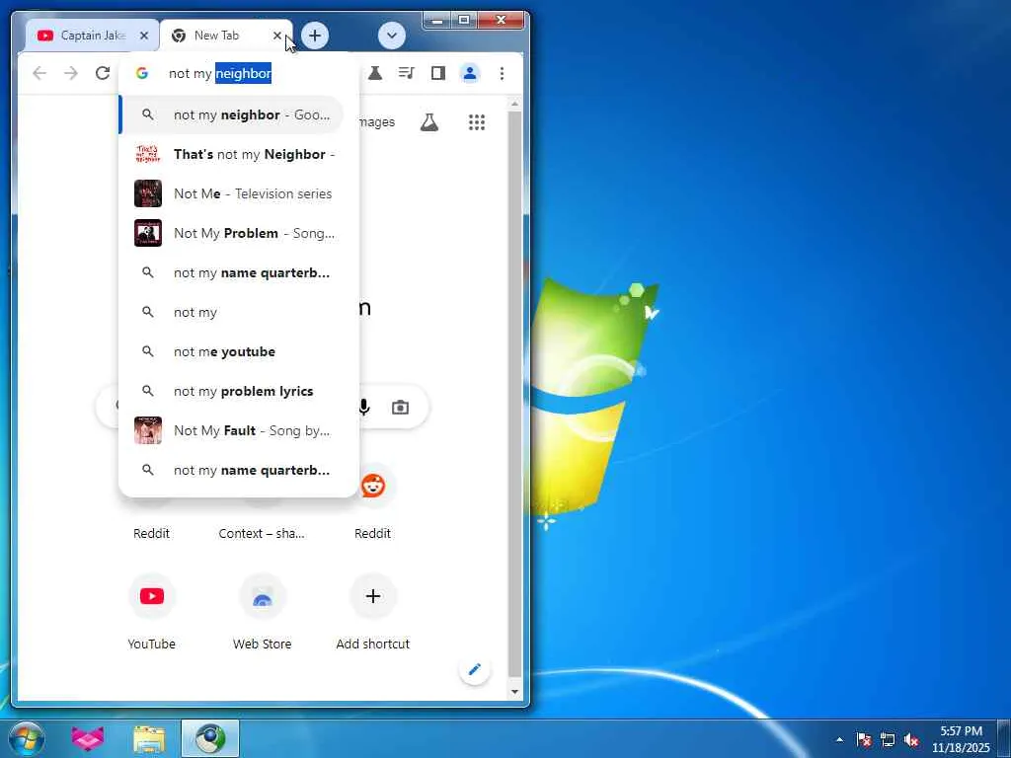
Task: Open the pink fox app in taskbar
Action: (88, 738)
